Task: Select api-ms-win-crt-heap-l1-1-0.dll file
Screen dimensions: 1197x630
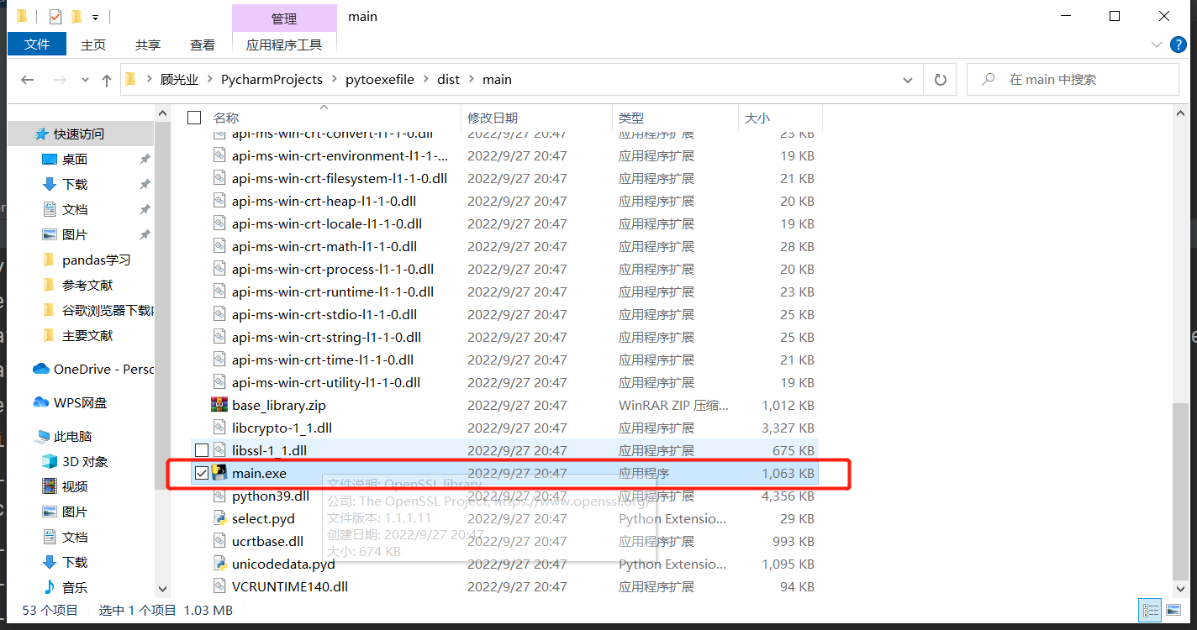Action: coord(324,201)
